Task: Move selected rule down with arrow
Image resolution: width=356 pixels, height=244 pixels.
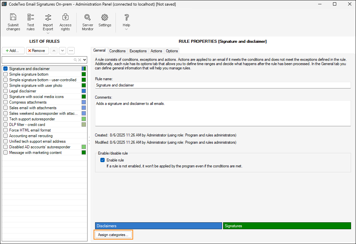Action: tap(62, 51)
